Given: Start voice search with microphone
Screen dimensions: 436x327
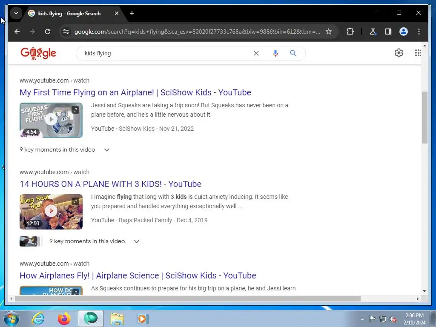Looking at the screenshot, I should click(x=275, y=53).
